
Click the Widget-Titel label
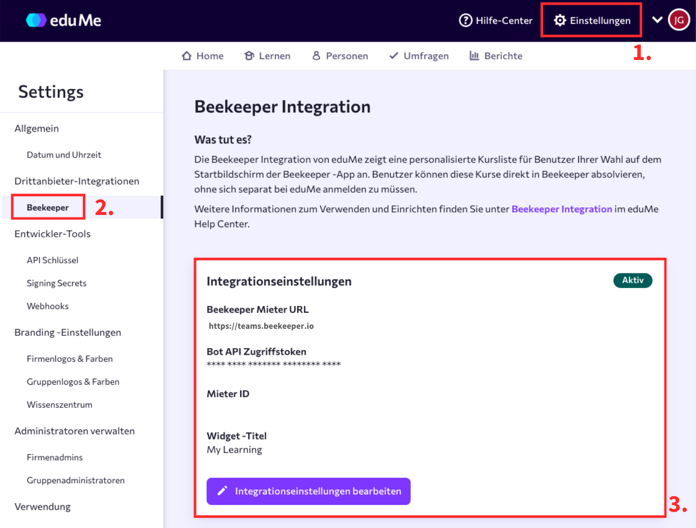(x=237, y=436)
